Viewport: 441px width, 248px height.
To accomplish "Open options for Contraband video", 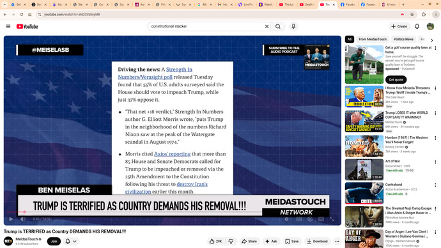I will tap(435, 185).
